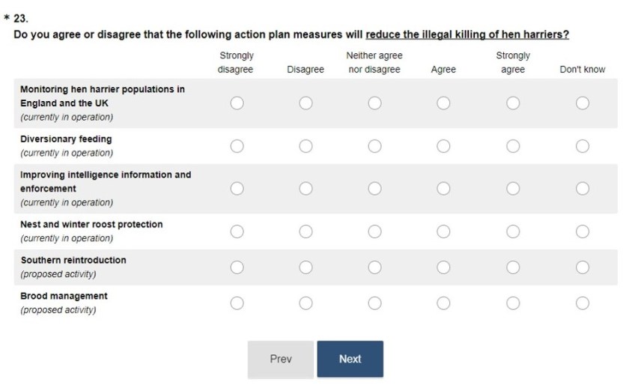Viewport: 629px width, 391px height.
Task: Select Agree for Improving intelligence information and enforcement
Action: tap(443, 189)
